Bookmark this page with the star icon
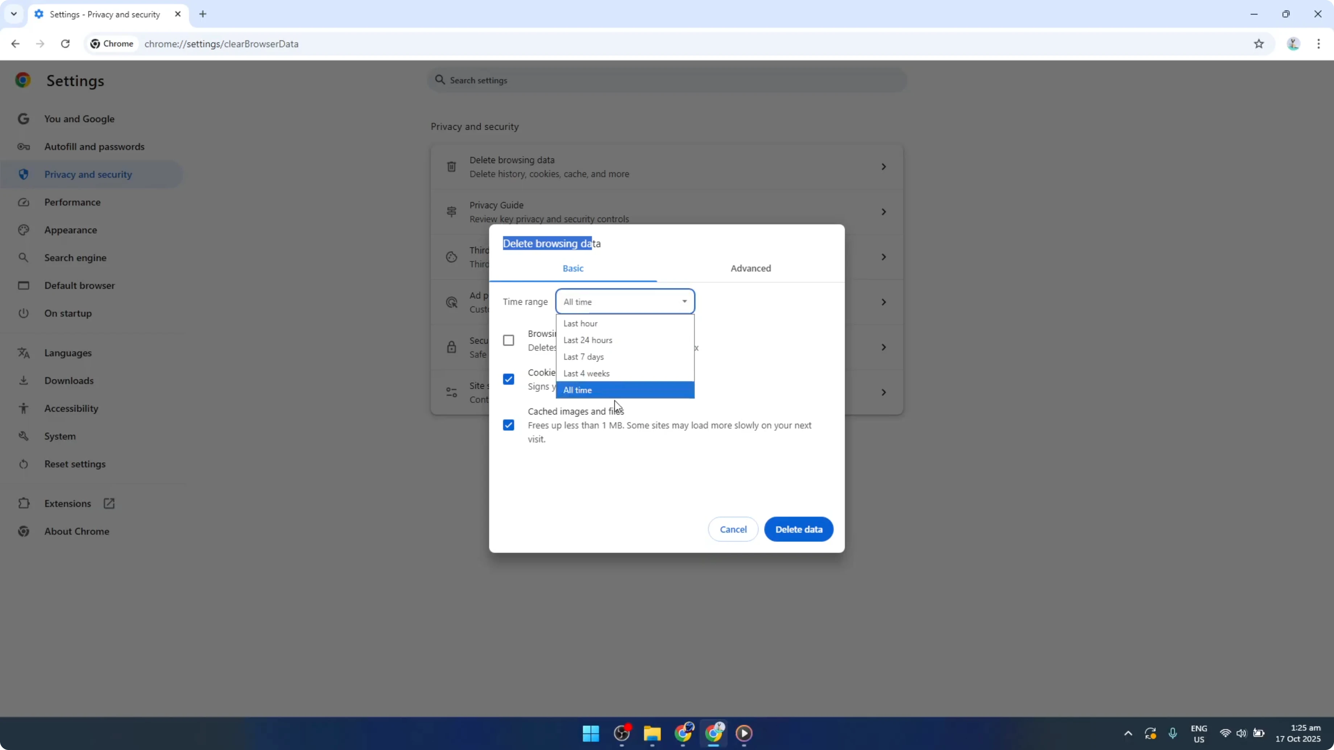 pos(1259,44)
